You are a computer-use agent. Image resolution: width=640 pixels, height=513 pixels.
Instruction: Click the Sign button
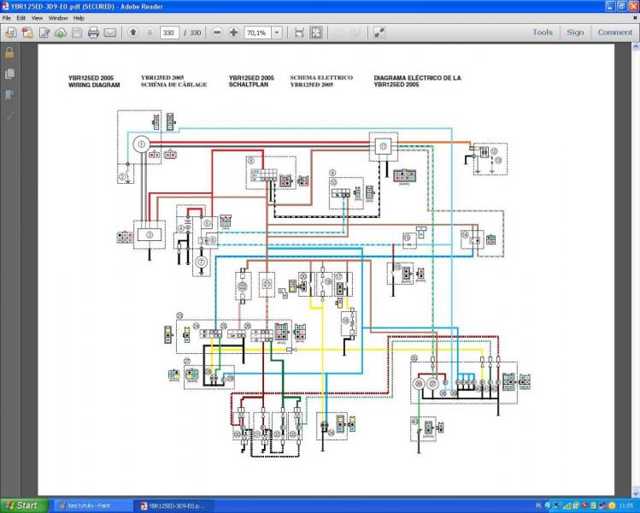point(575,32)
